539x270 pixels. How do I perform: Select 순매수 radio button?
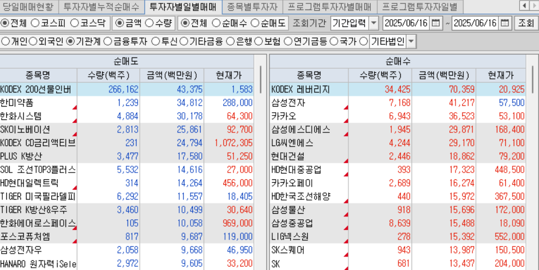coord(216,23)
